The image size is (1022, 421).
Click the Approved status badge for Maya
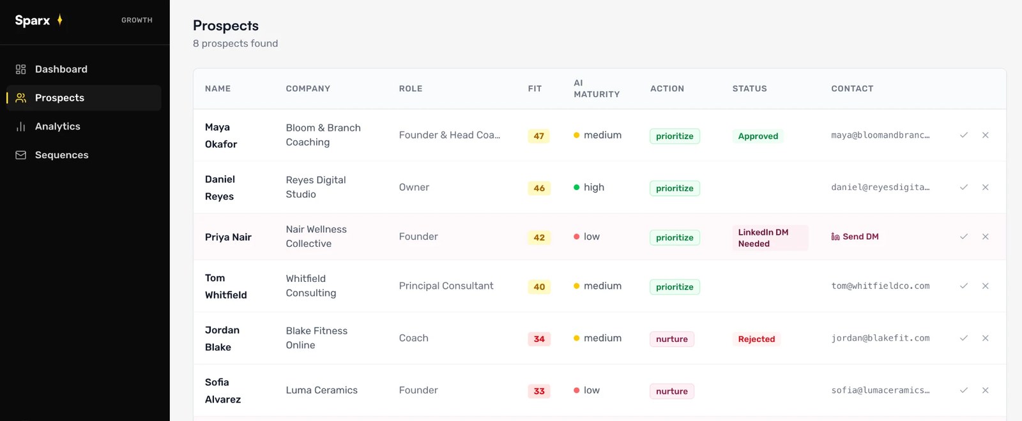(758, 136)
